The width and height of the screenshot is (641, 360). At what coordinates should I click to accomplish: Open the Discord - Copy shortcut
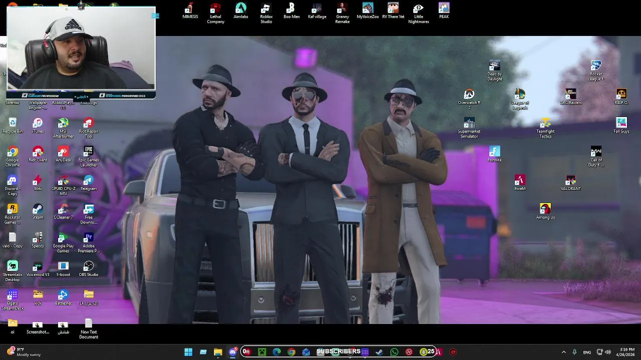click(x=13, y=185)
